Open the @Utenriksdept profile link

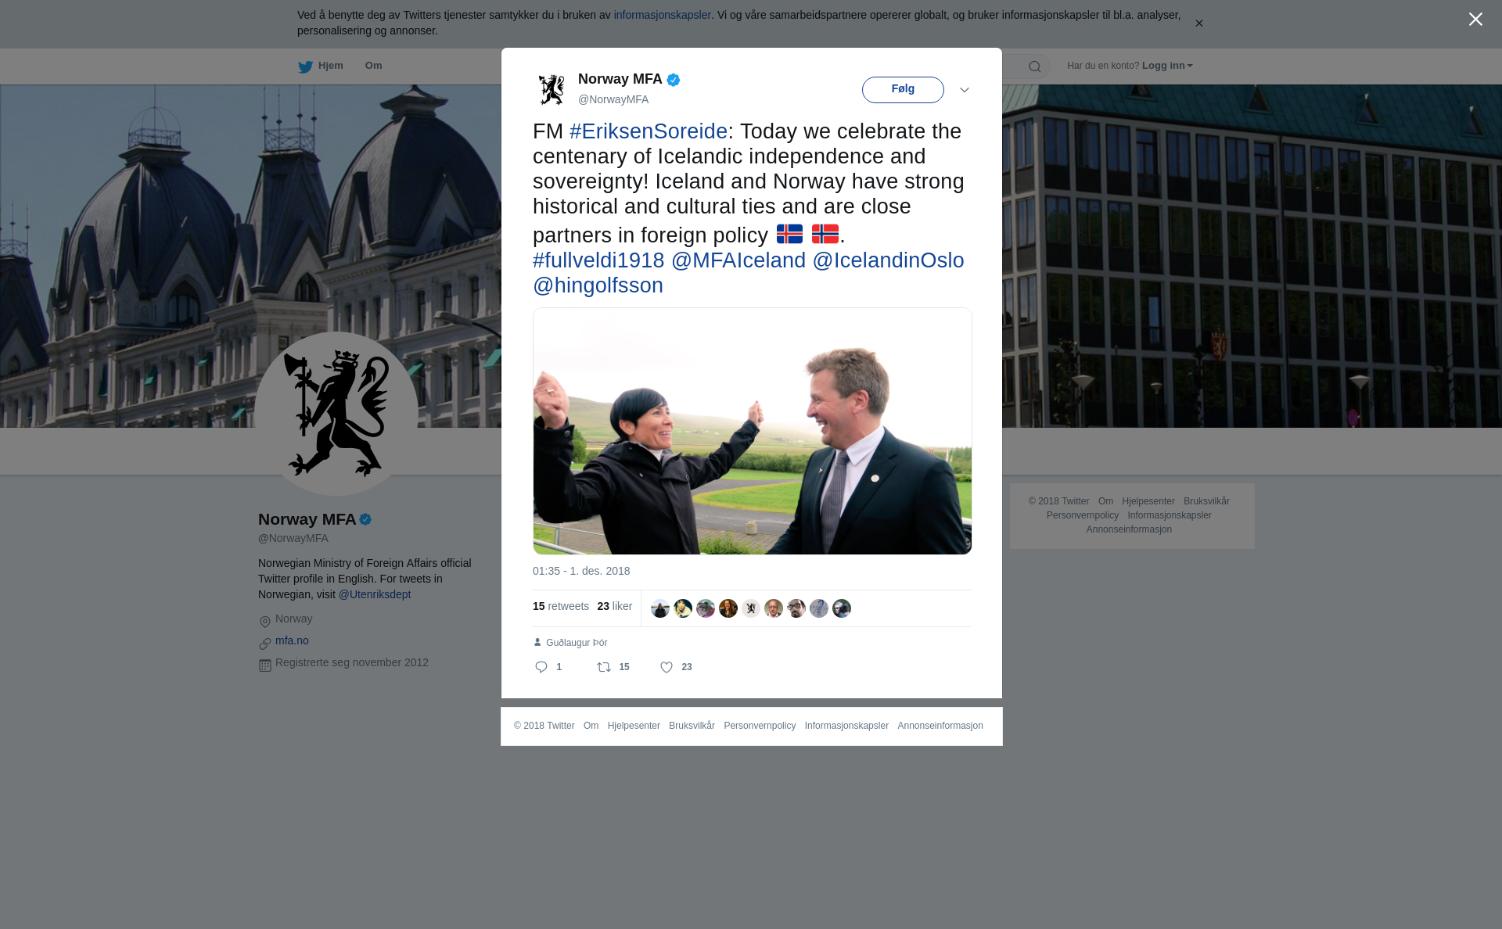point(375,594)
